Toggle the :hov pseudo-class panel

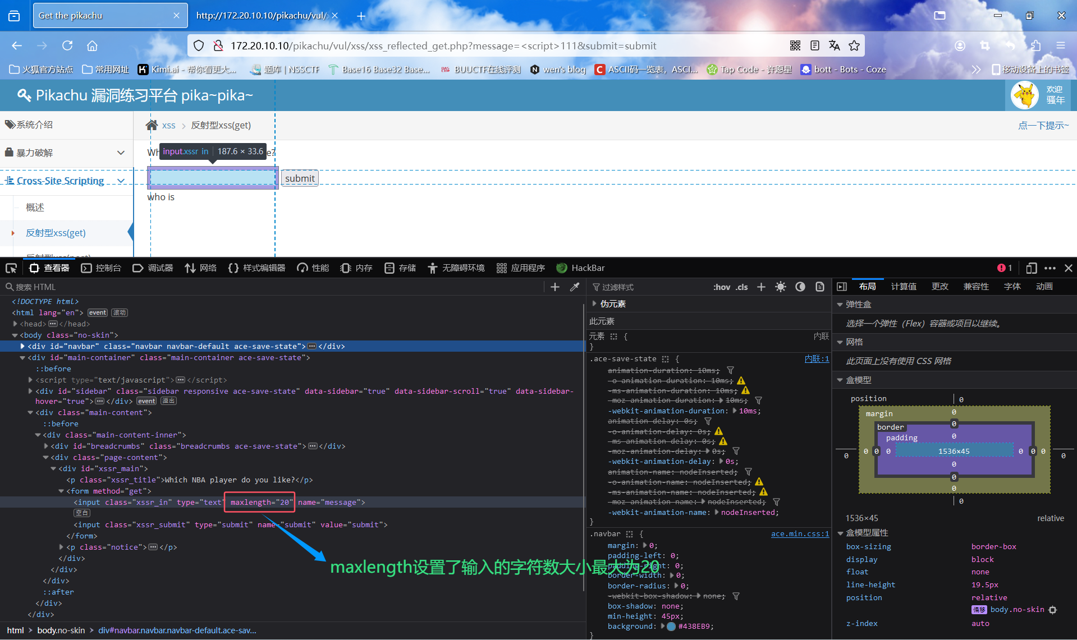pyautogui.click(x=722, y=287)
